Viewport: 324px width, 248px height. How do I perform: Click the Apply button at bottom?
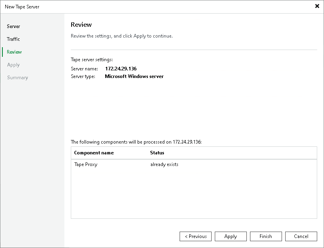pos(231,236)
